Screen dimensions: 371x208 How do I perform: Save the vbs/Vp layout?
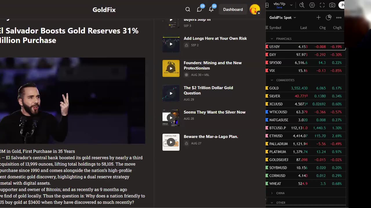279,8
